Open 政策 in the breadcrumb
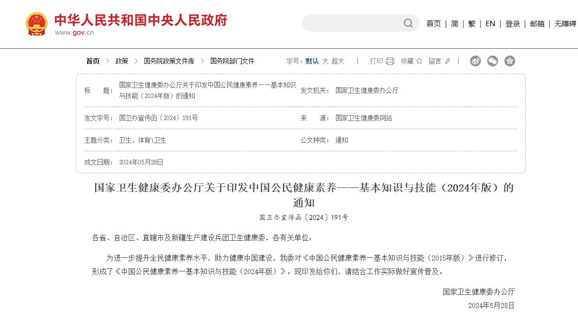 pos(122,61)
